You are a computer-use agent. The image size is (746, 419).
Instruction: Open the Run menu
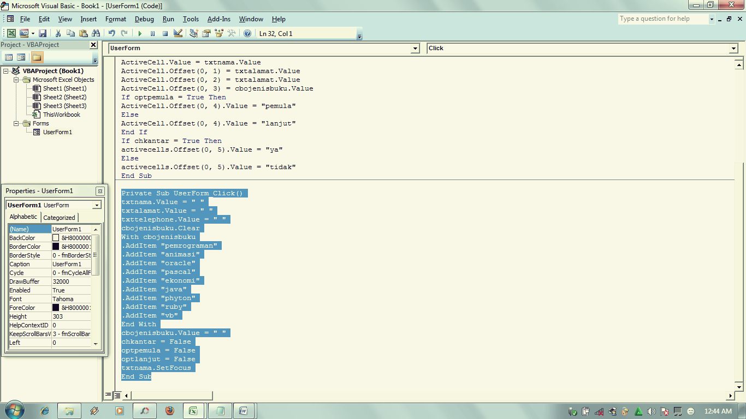168,19
